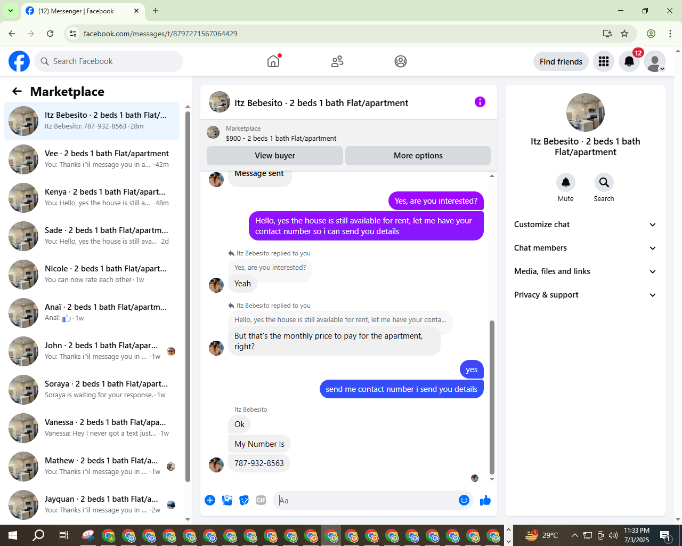The height and width of the screenshot is (546, 682).
Task: Click the back arrow beside Marketplace
Action: pos(17,92)
